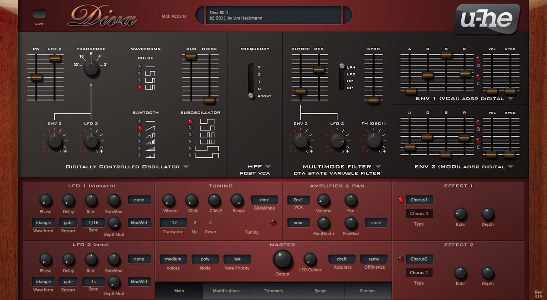This screenshot has width=547, height=300.
Task: Click the LED Colour knob
Action: point(310,259)
